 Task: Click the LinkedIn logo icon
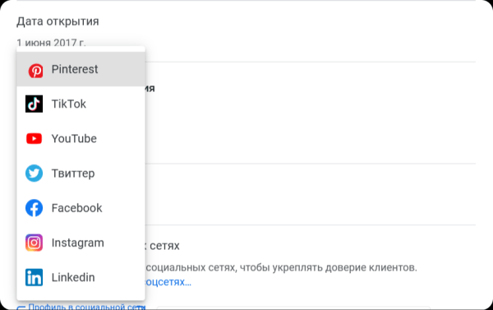(x=34, y=277)
